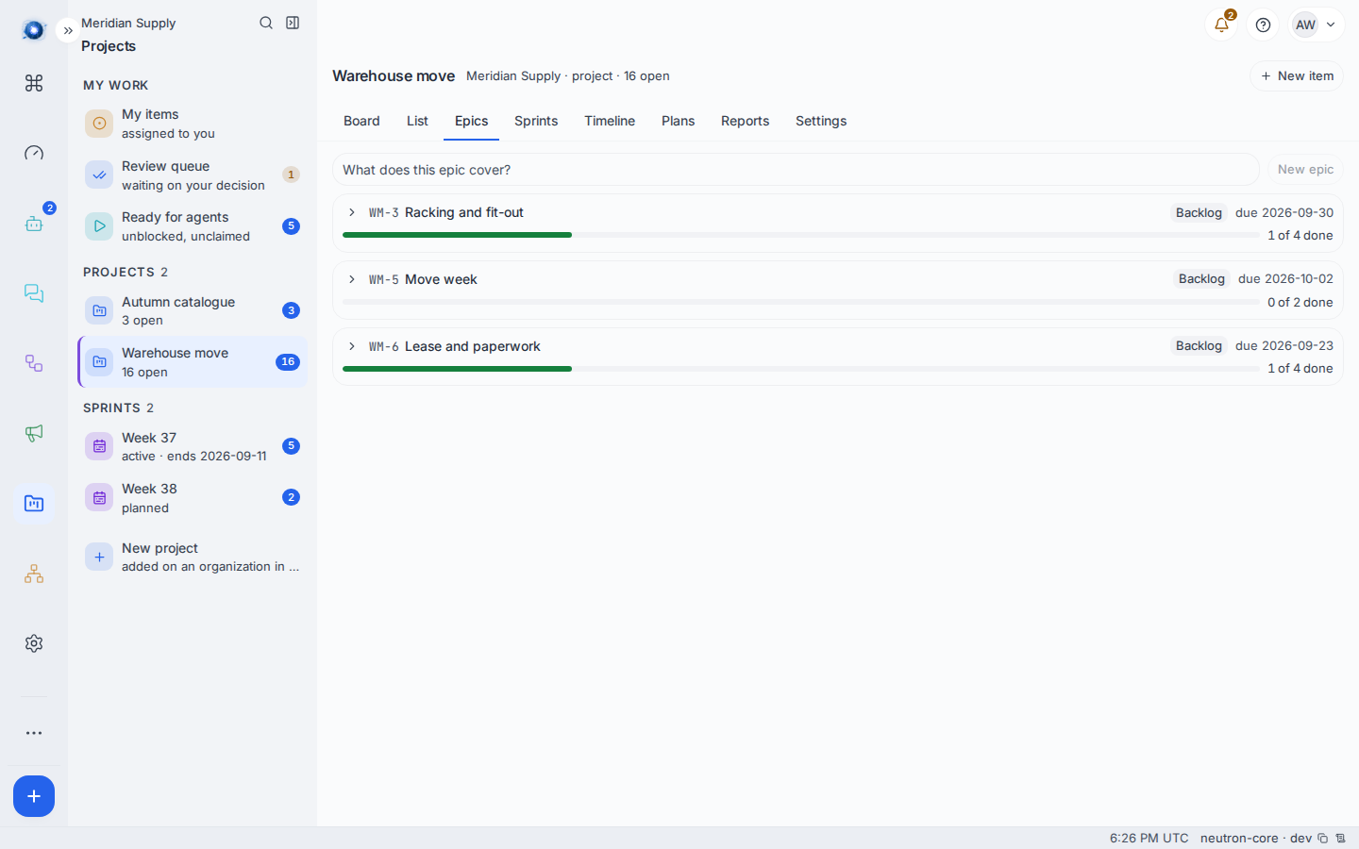Switch to the Board tab

click(361, 121)
